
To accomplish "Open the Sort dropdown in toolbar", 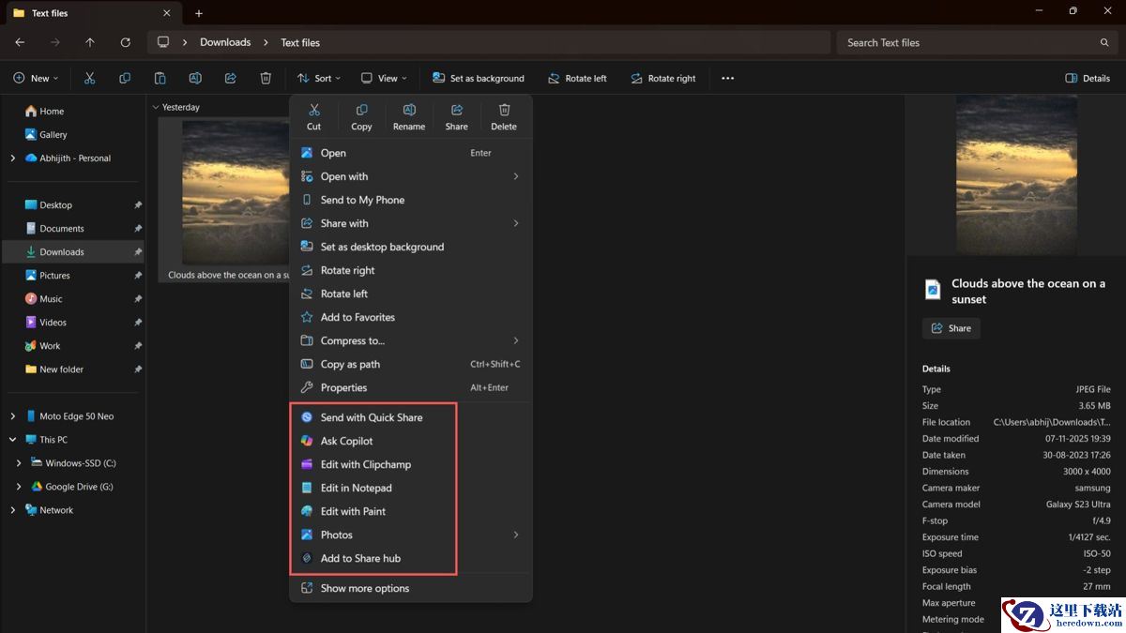I will click(x=319, y=79).
